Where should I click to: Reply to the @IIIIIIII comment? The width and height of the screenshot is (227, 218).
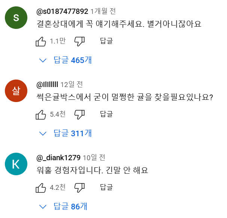pyautogui.click(x=106, y=114)
